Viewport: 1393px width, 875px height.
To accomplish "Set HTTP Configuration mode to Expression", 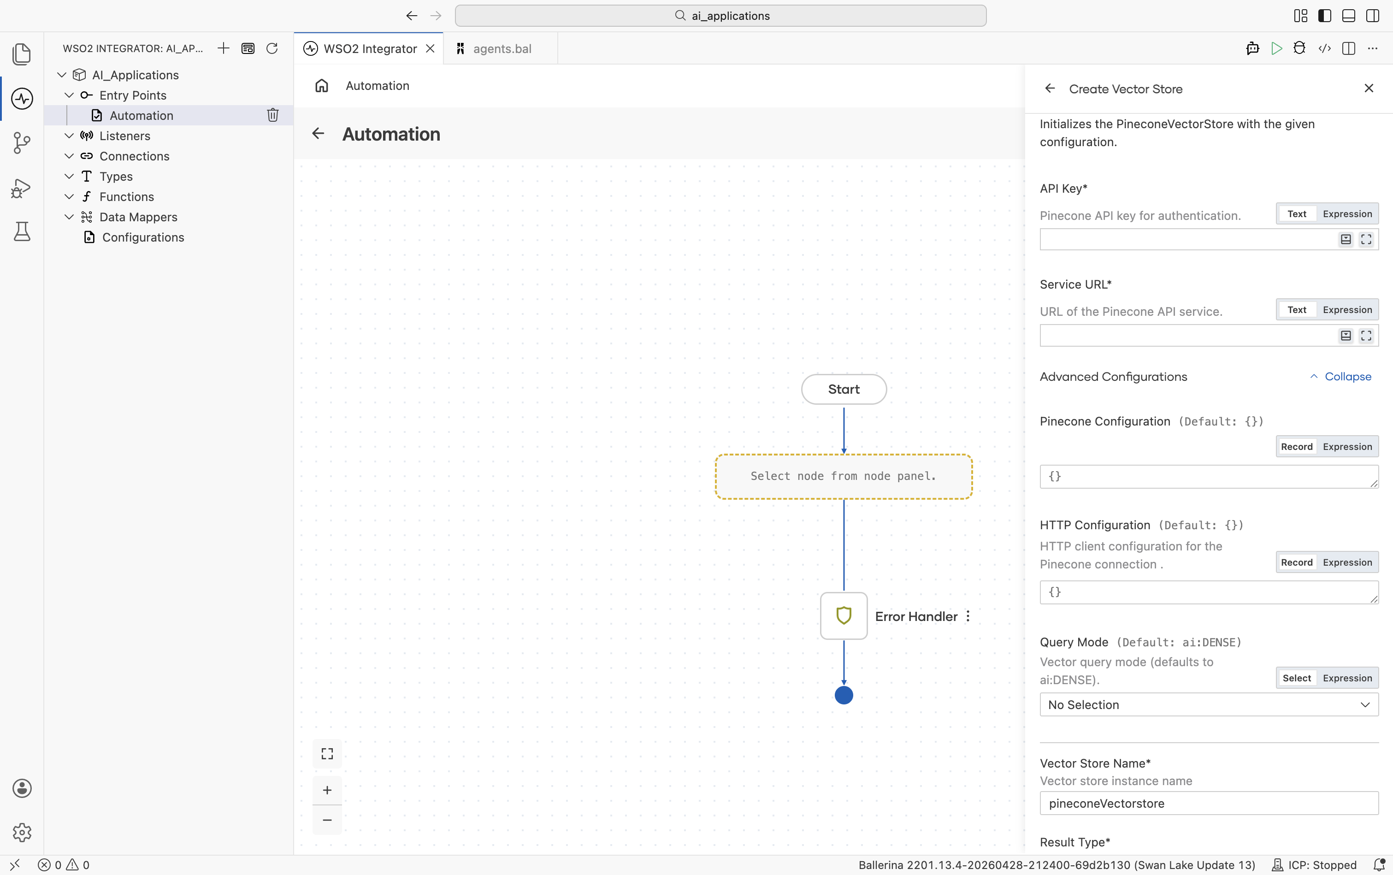I will pos(1347,562).
